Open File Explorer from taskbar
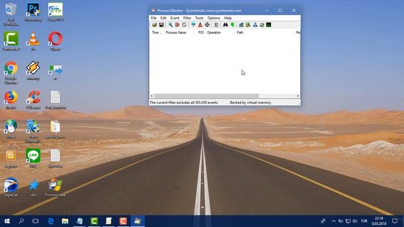The height and width of the screenshot is (227, 404). [x=65, y=221]
